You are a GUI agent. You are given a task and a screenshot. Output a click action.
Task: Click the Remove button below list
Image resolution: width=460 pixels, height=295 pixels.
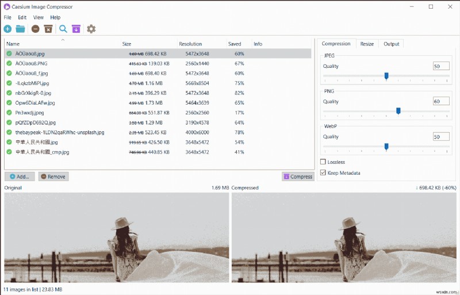pyautogui.click(x=53, y=177)
